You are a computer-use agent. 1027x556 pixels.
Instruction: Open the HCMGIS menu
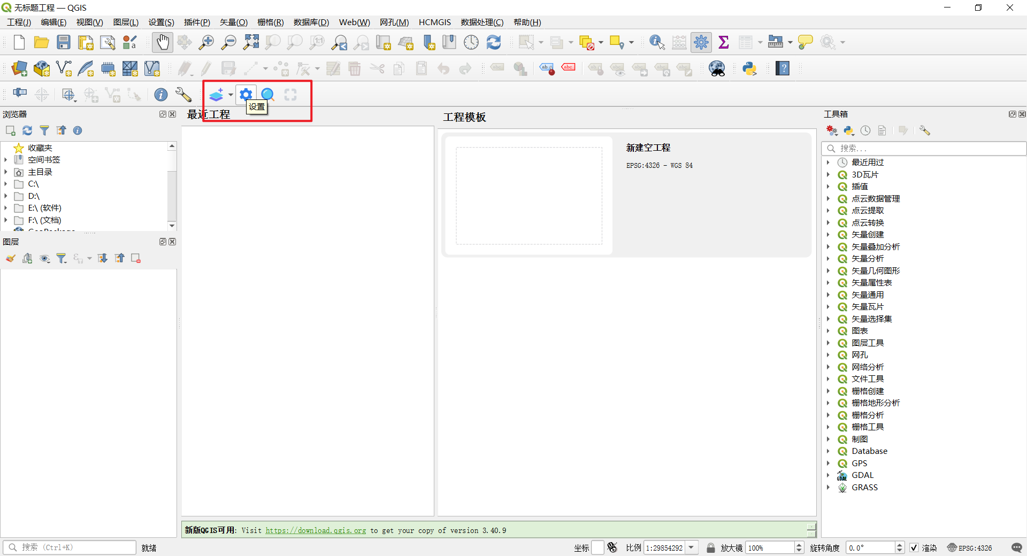point(434,22)
